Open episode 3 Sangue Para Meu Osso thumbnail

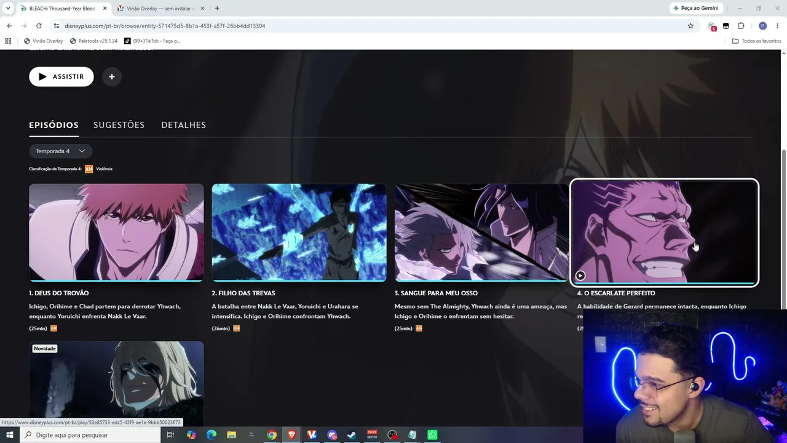pos(481,233)
